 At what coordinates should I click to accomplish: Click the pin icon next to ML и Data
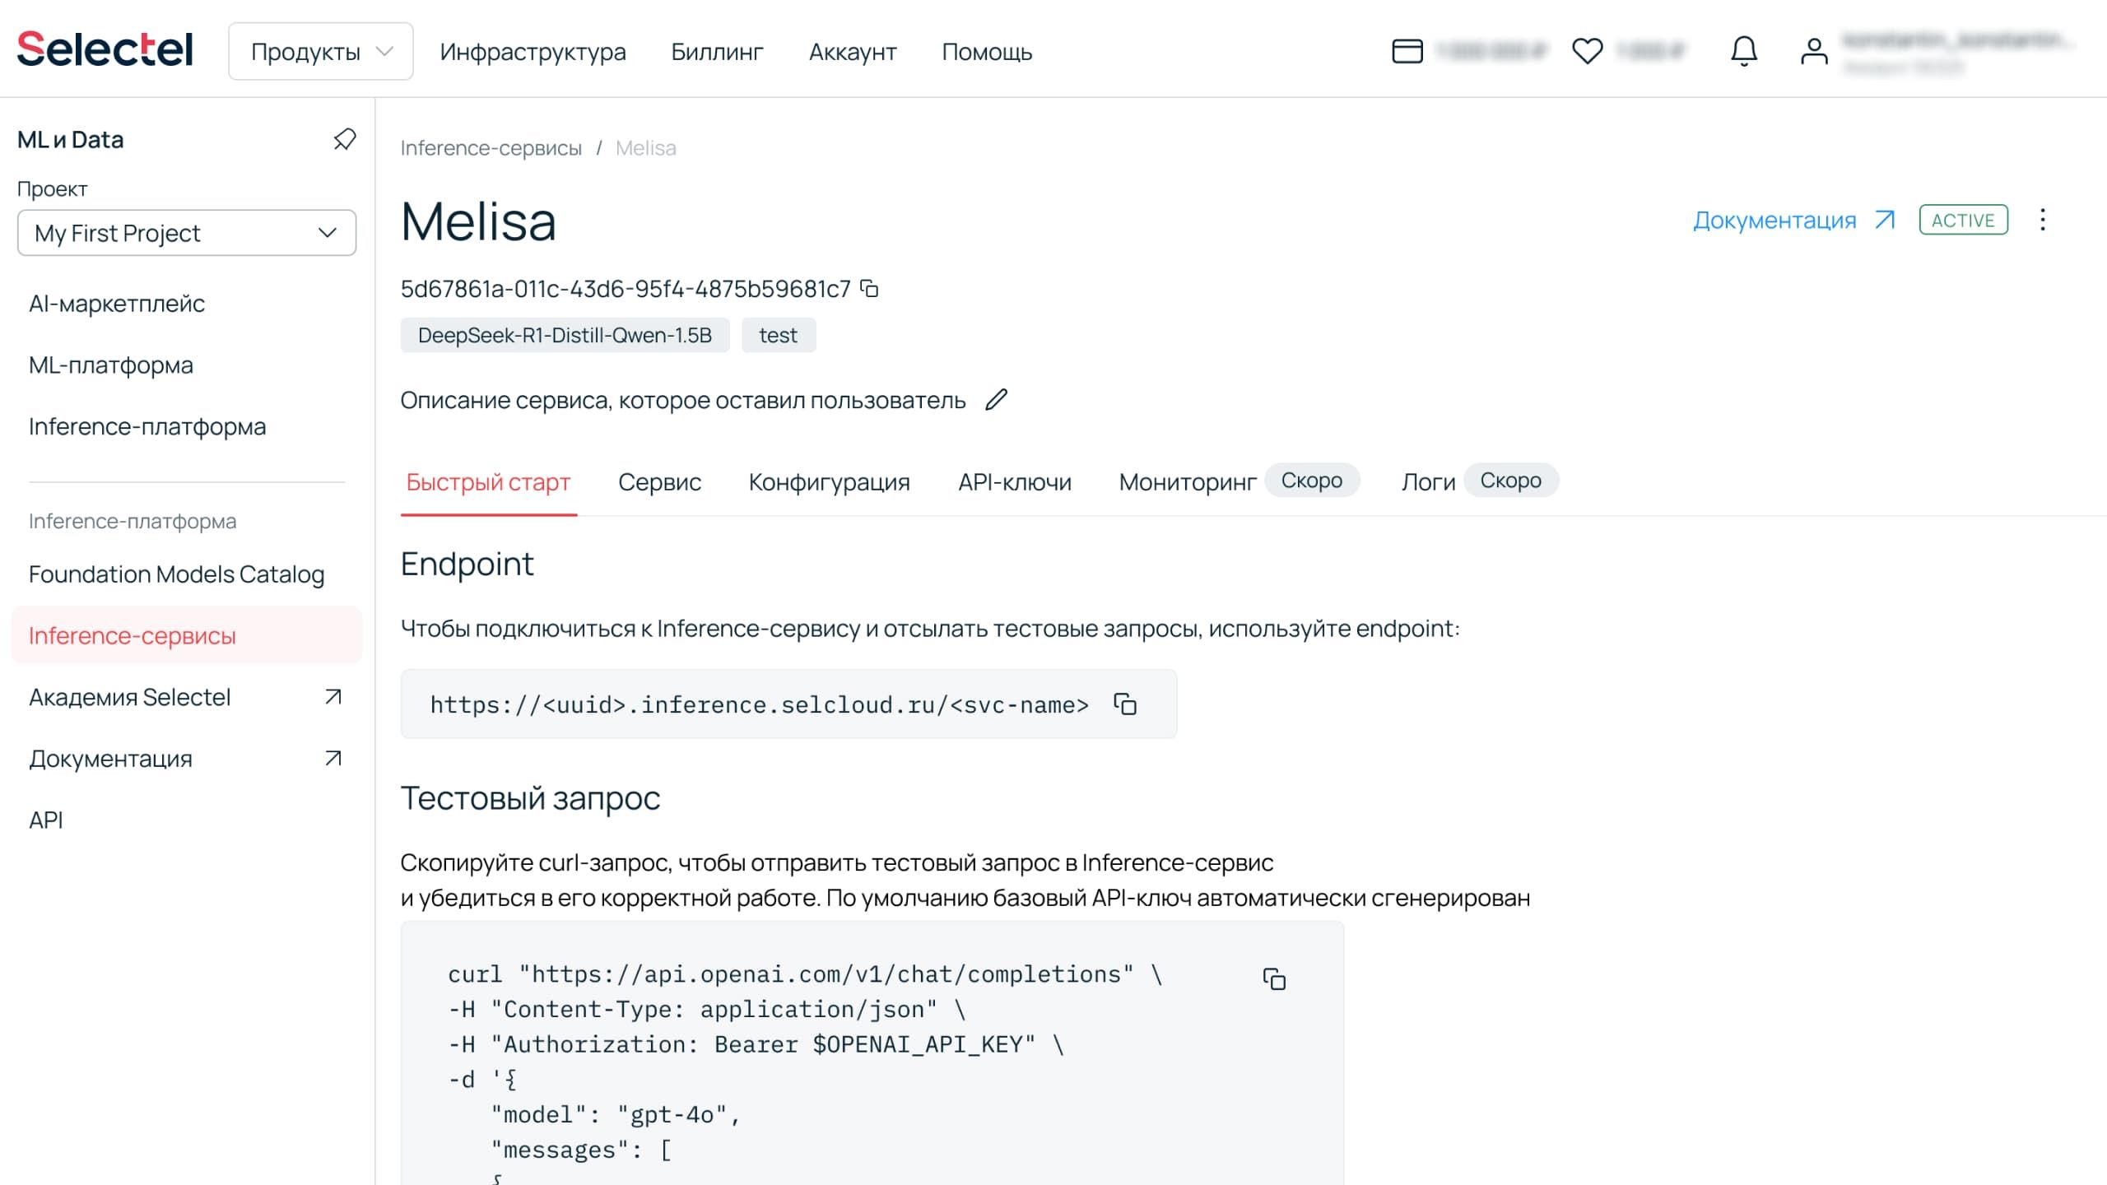(x=344, y=139)
